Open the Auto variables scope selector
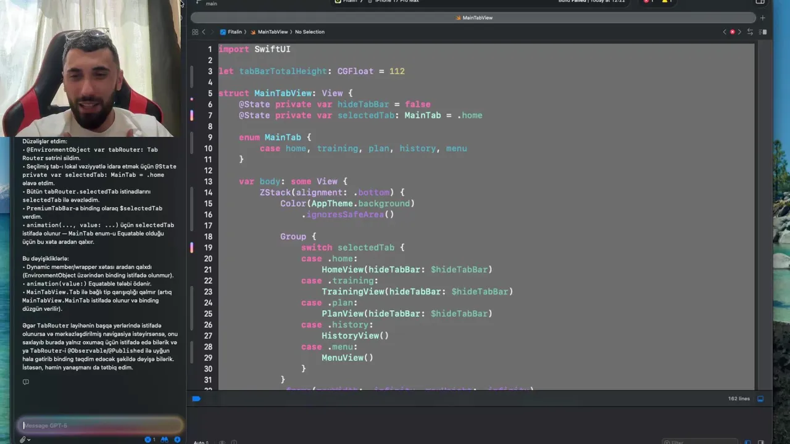This screenshot has width=790, height=444. click(x=201, y=442)
